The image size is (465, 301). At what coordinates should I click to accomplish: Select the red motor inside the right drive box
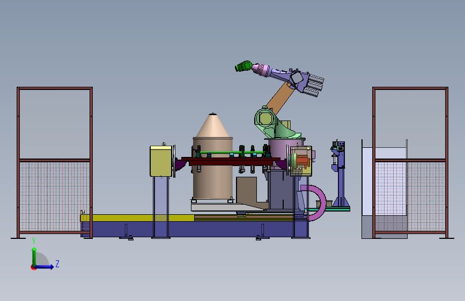(302, 161)
